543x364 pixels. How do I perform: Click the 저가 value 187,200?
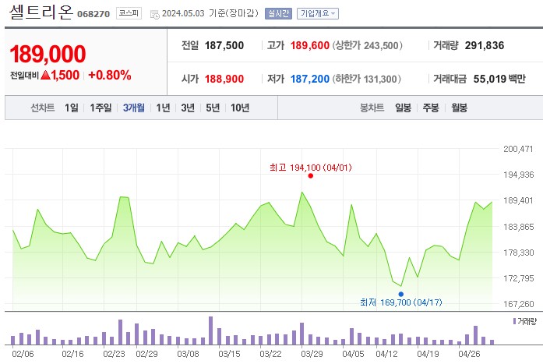[x=309, y=79]
